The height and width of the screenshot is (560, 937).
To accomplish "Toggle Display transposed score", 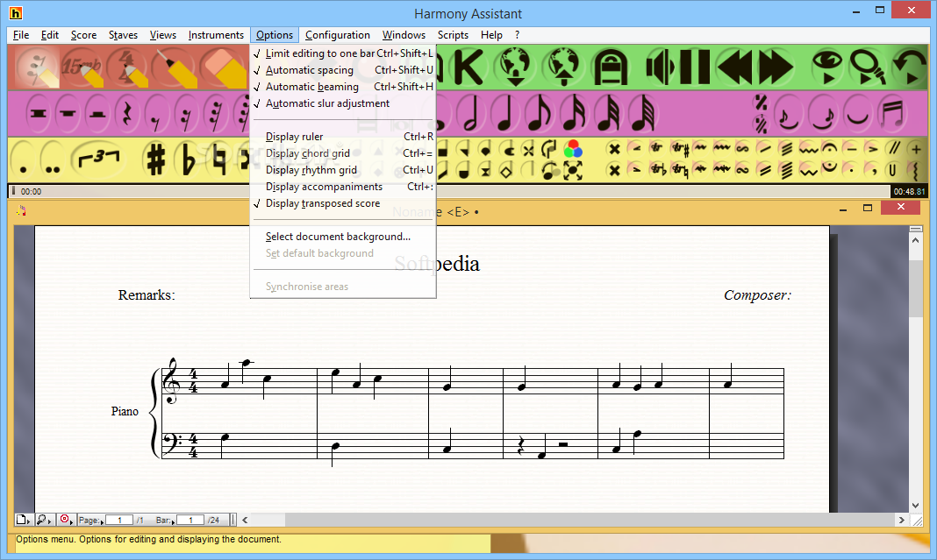I will tap(343, 203).
